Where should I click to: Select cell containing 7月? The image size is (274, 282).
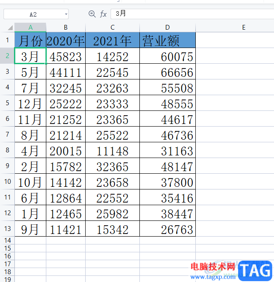pos(31,87)
